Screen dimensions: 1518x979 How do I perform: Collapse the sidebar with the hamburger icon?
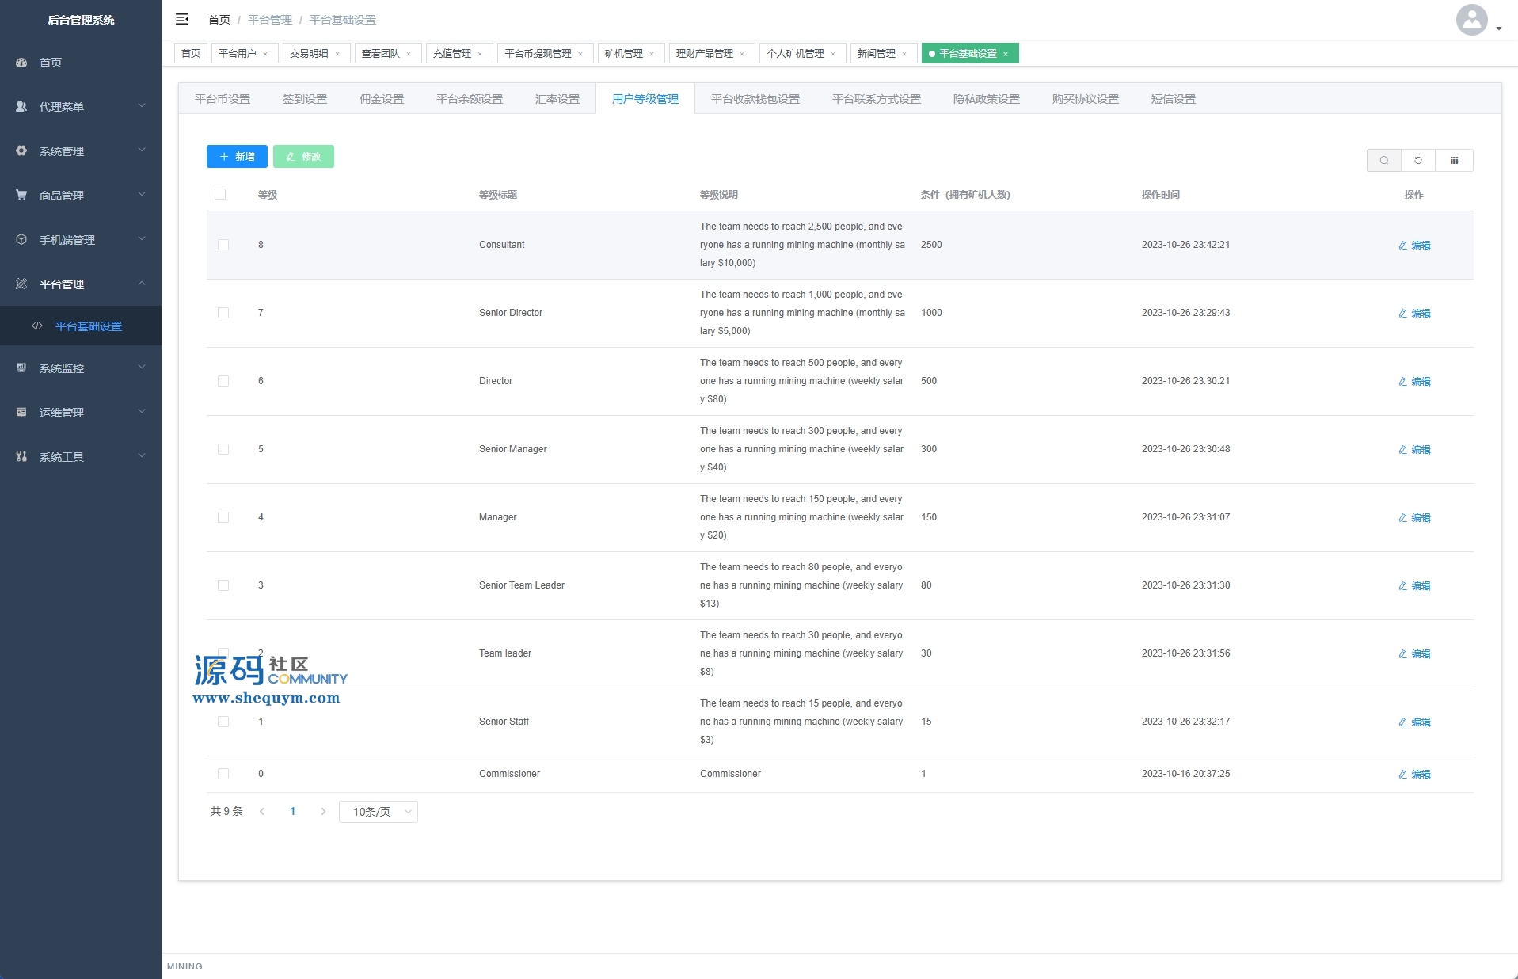[182, 19]
